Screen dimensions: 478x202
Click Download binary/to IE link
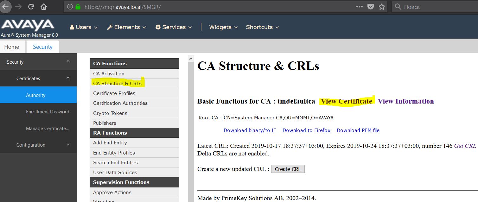(250, 130)
